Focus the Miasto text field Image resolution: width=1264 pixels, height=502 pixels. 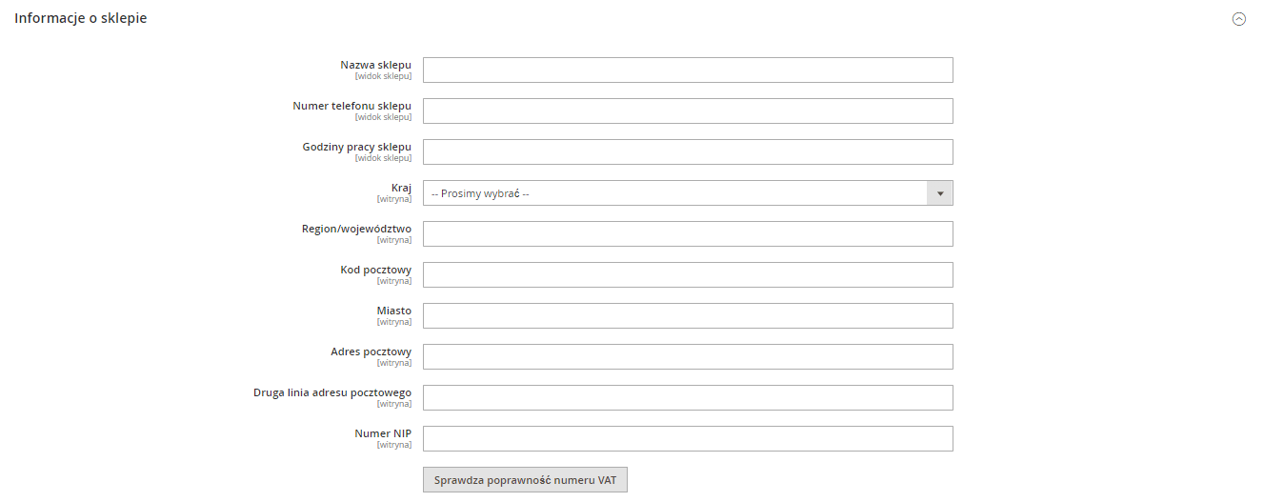tap(688, 316)
